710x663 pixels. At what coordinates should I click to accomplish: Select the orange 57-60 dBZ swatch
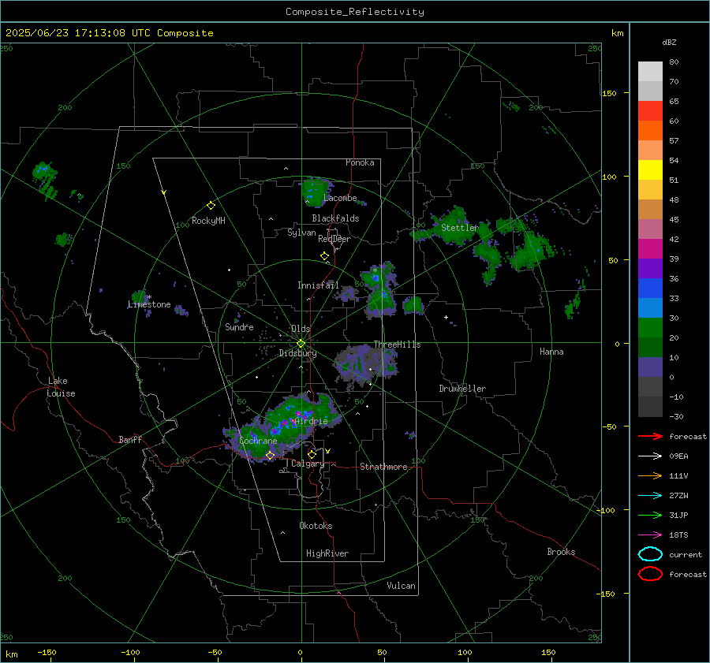point(650,131)
